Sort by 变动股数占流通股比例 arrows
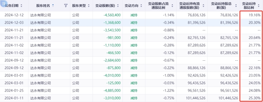This screenshot has height=102, width=263. pos(172,6)
